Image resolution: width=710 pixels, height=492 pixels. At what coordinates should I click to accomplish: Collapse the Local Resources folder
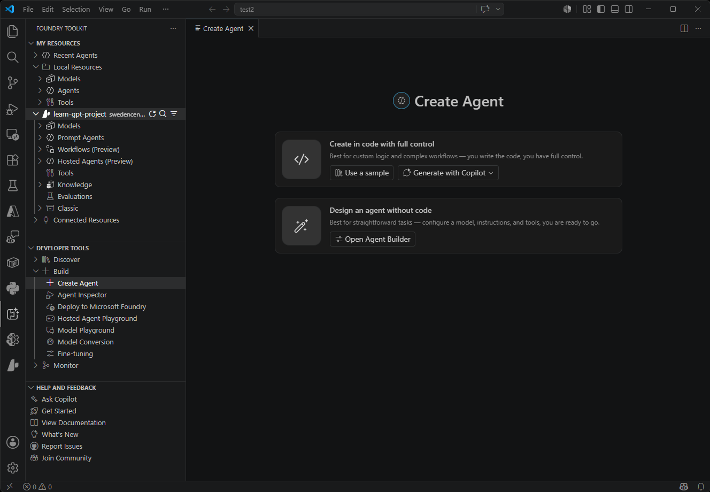pyautogui.click(x=36, y=67)
